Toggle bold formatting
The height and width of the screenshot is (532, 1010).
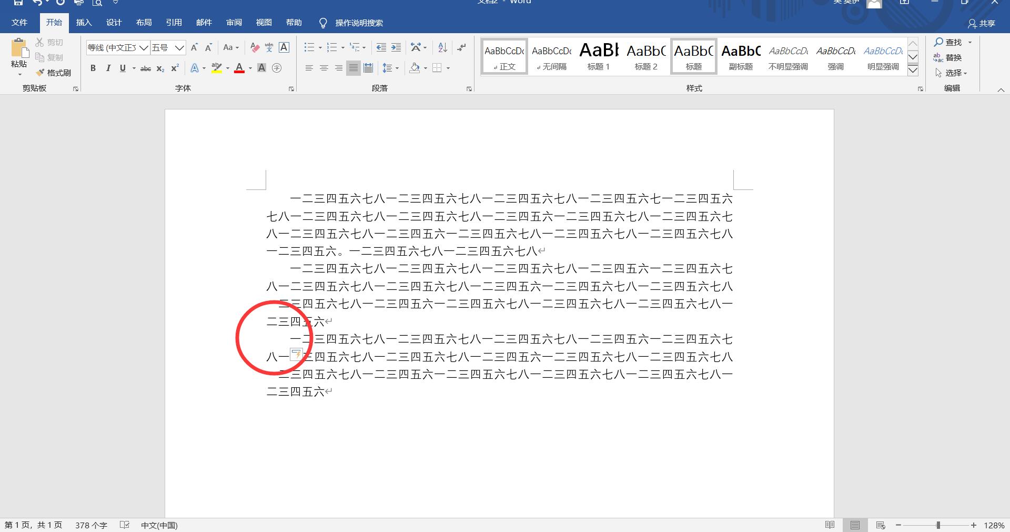point(93,68)
